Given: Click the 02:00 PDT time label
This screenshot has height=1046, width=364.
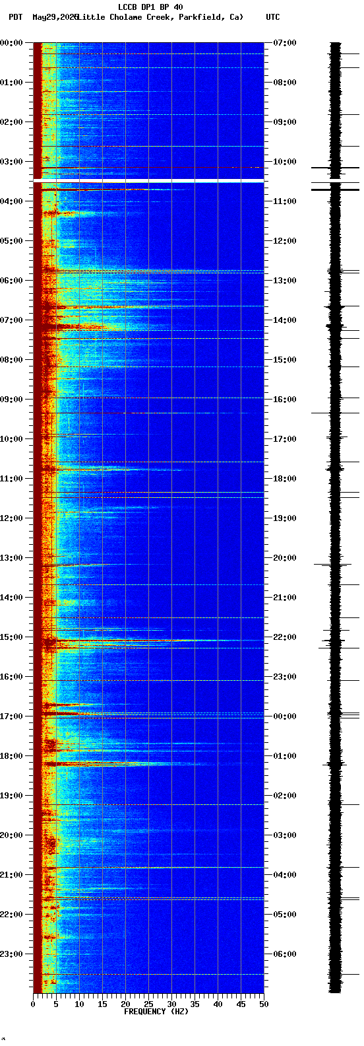Looking at the screenshot, I should [x=11, y=122].
